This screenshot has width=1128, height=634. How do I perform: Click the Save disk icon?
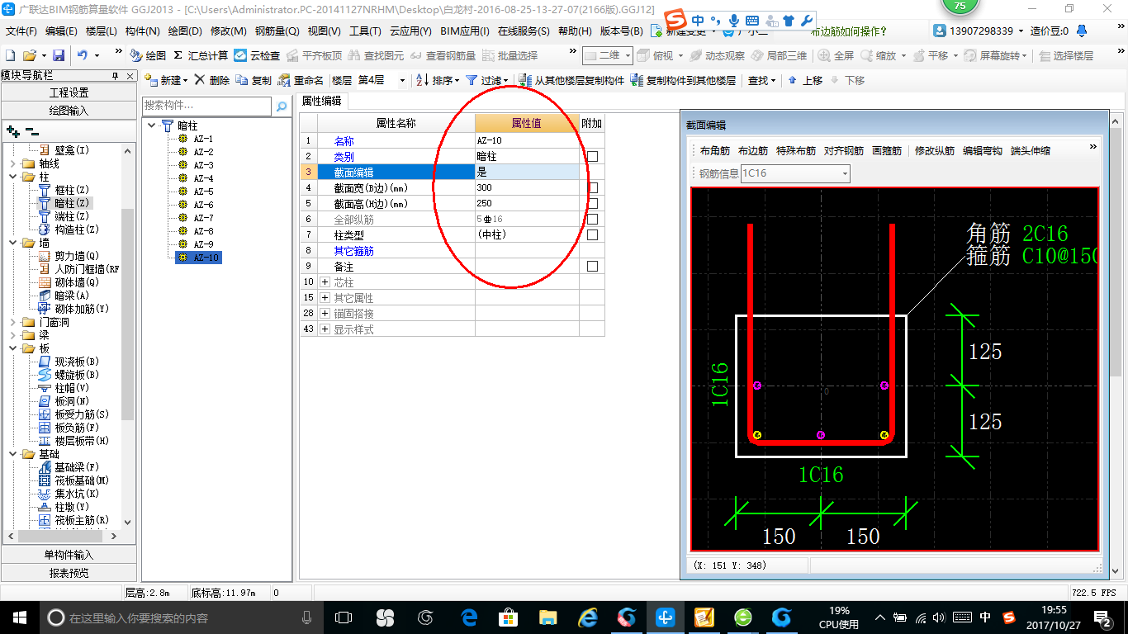click(x=59, y=55)
